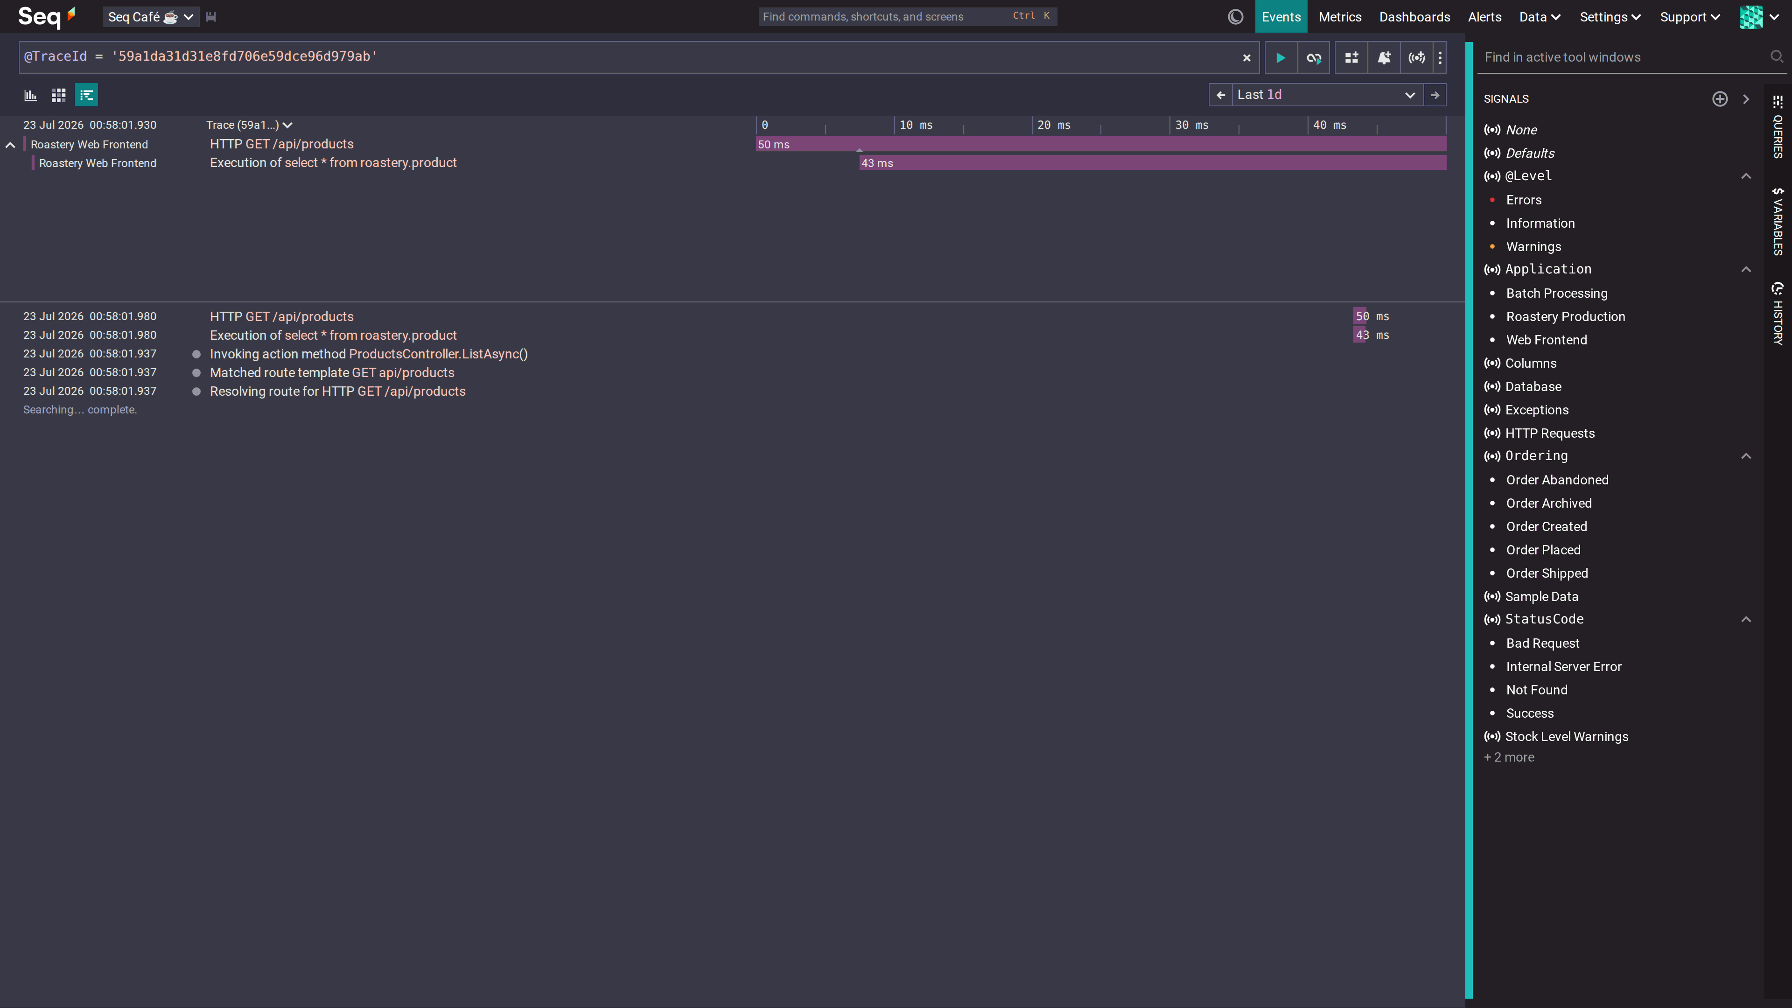
Task: Toggle the Internal Server Error signal
Action: pos(1563,666)
